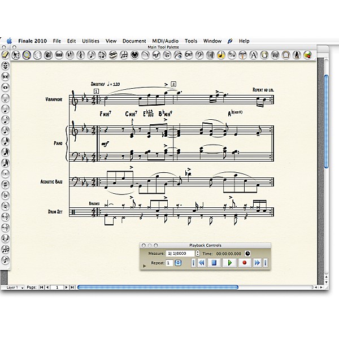339x339 pixels.
Task: Select the lower half-step tool
Action: pyautogui.click(x=6, y=228)
